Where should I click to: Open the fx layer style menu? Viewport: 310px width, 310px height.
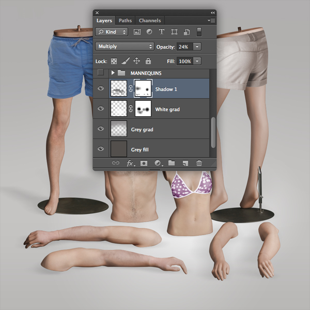tap(131, 163)
